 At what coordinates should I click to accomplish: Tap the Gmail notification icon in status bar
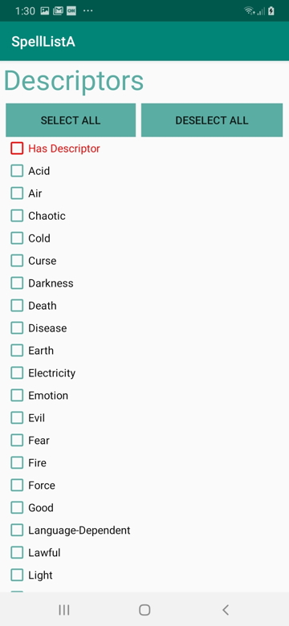tap(58, 10)
